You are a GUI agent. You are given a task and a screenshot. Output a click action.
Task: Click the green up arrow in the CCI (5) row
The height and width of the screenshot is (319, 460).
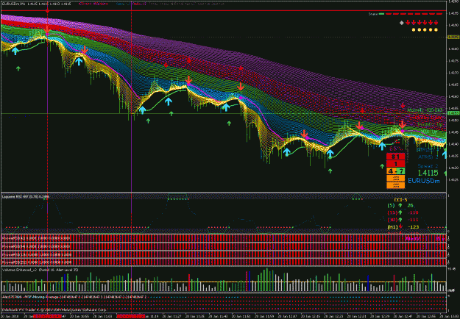click(400, 206)
